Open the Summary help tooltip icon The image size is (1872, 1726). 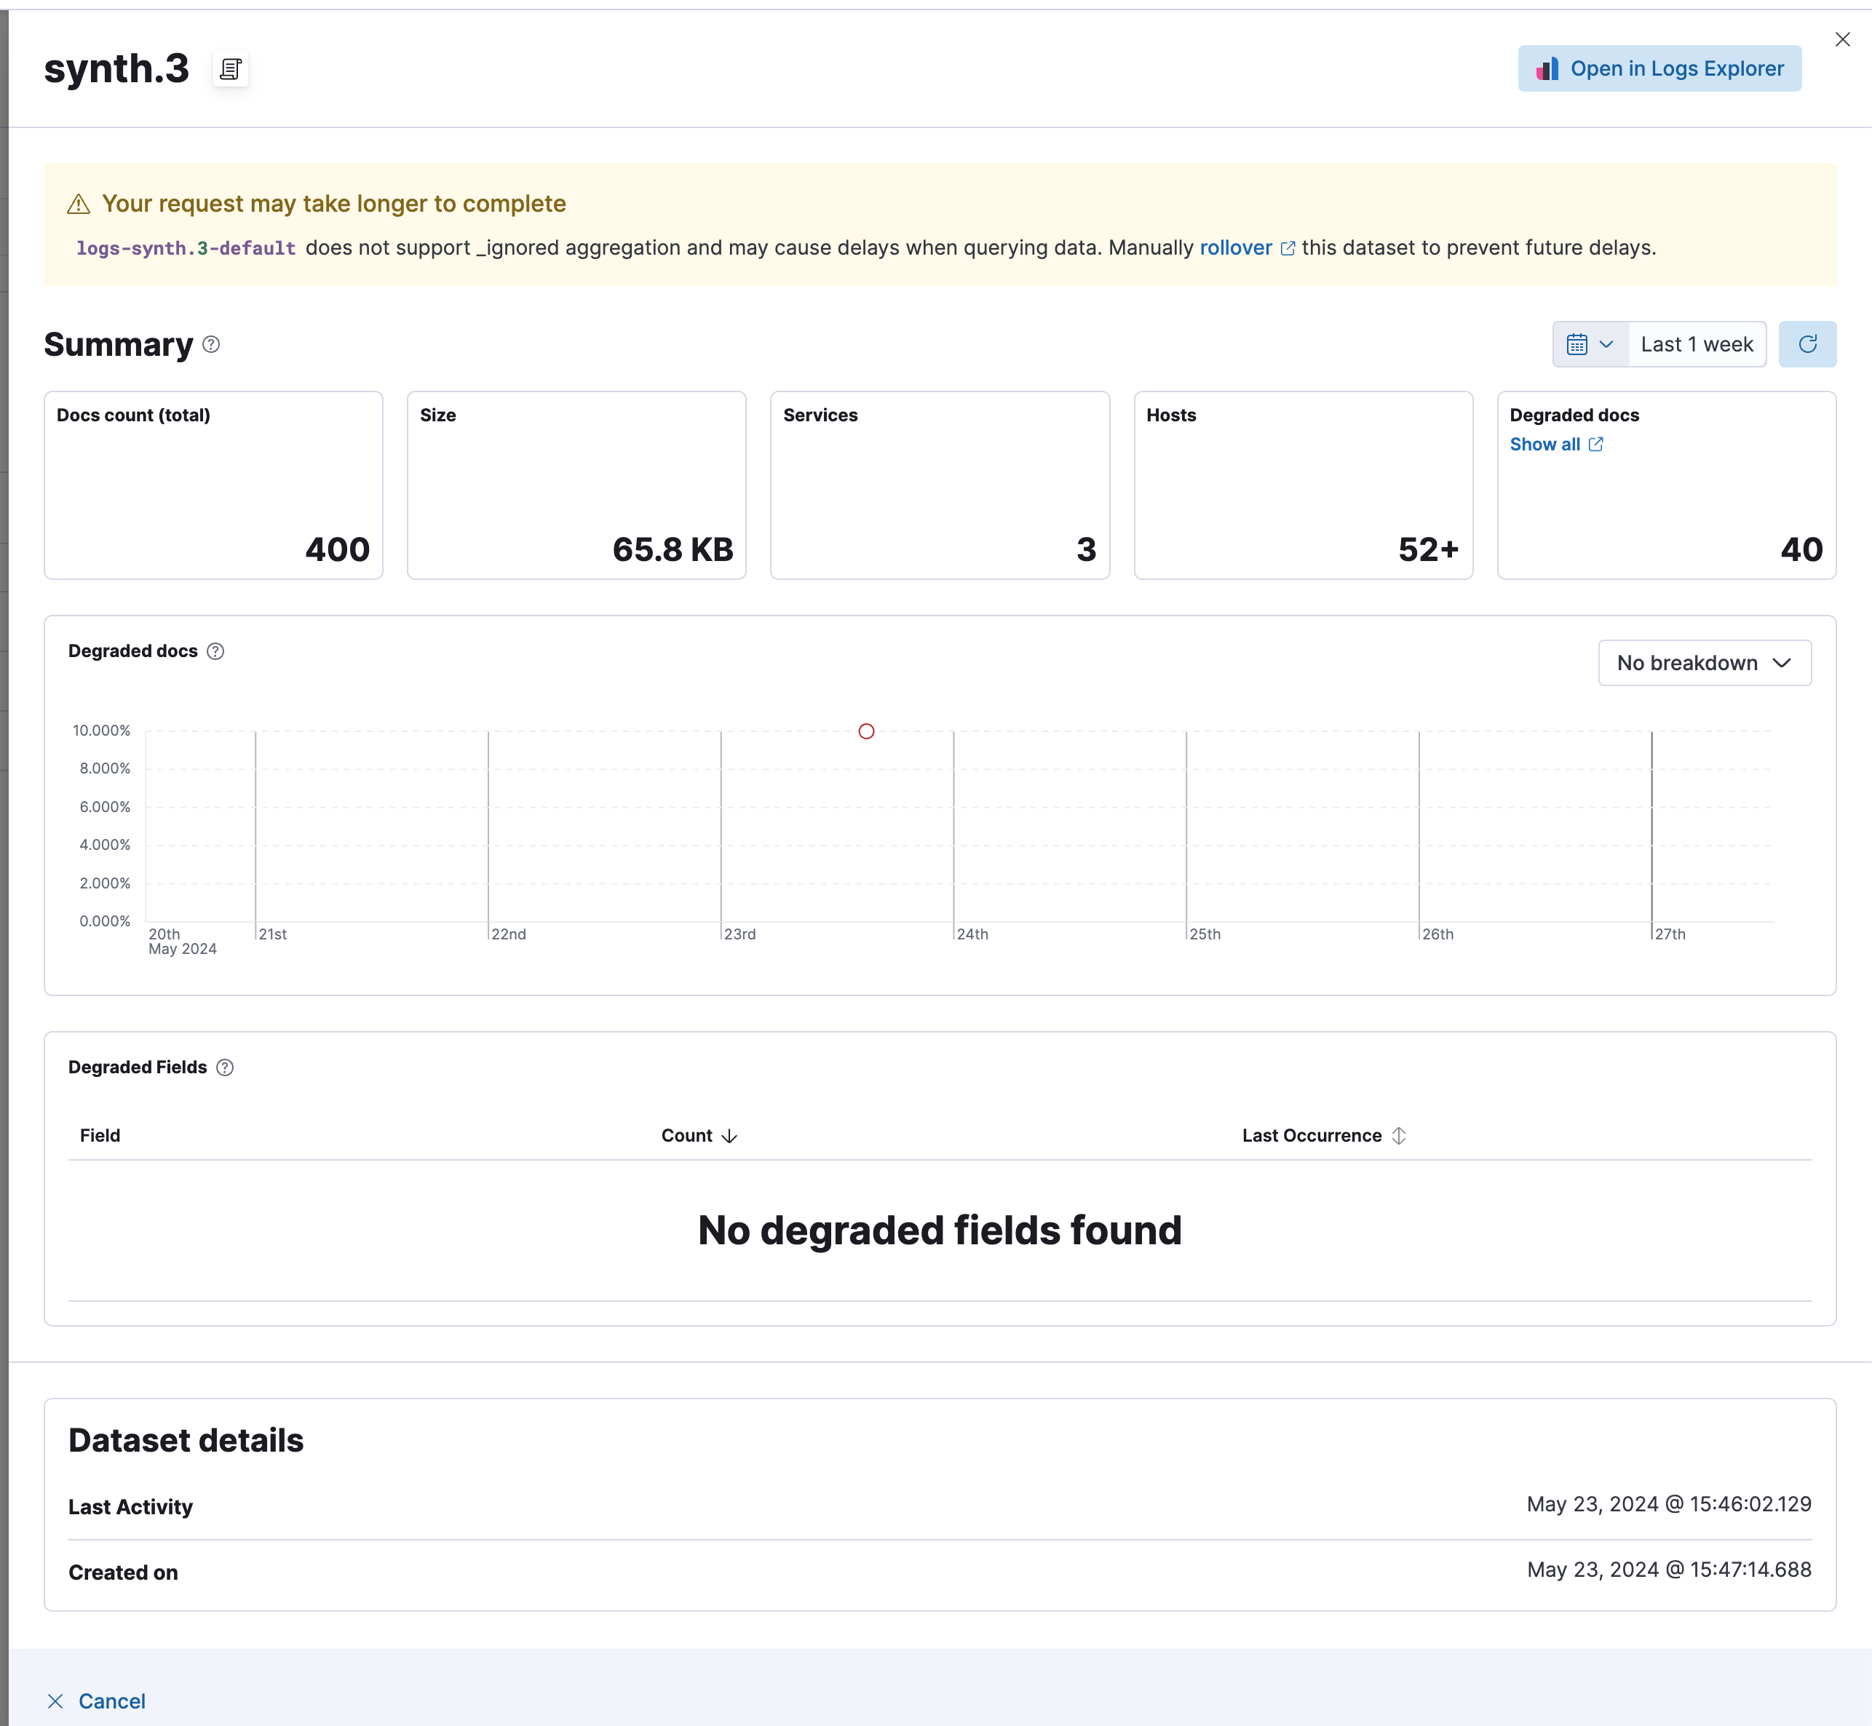point(211,345)
